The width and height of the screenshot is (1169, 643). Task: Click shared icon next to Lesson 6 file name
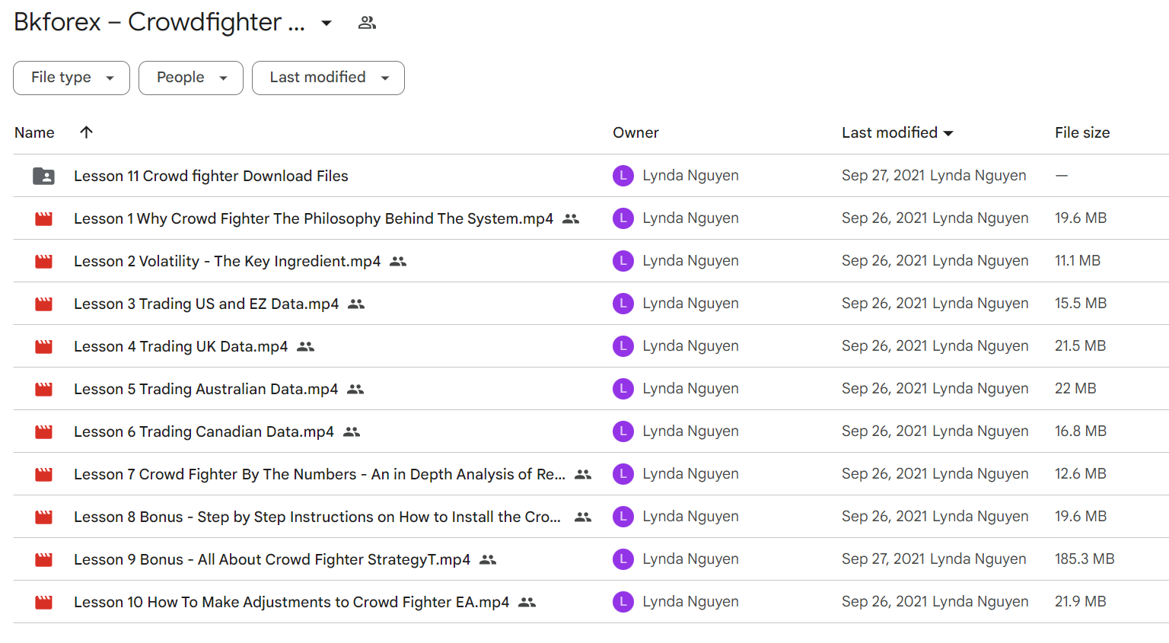[352, 431]
